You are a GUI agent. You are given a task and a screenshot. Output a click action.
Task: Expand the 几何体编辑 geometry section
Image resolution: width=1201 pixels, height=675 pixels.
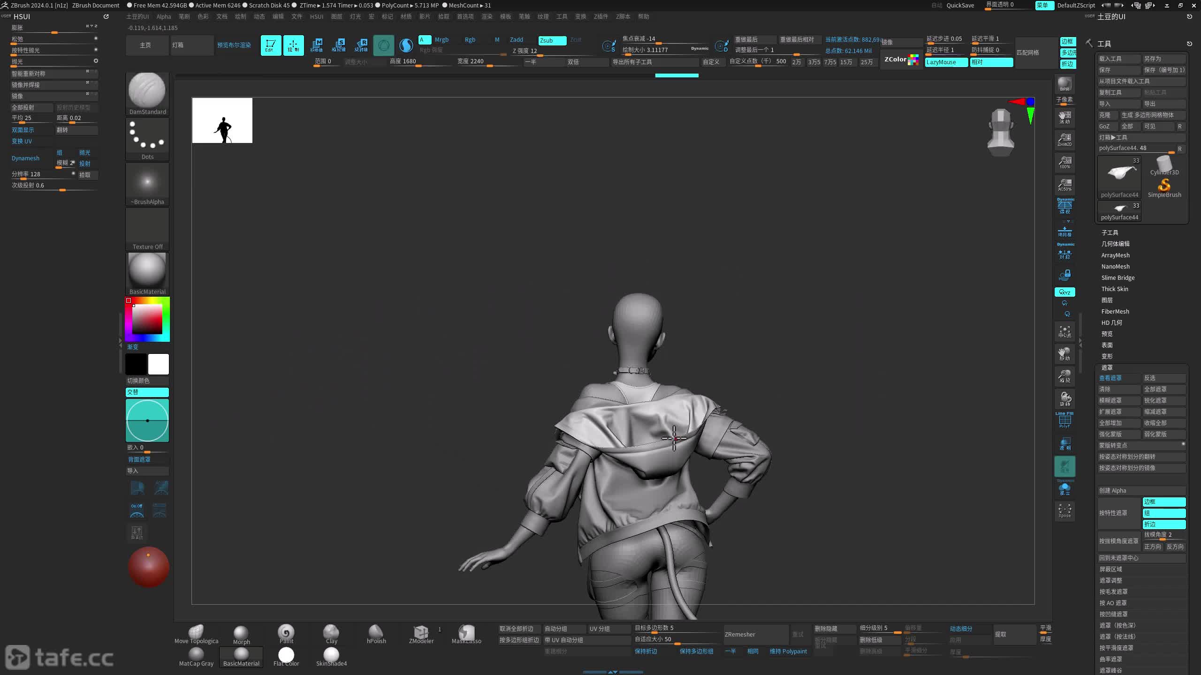point(1115,244)
